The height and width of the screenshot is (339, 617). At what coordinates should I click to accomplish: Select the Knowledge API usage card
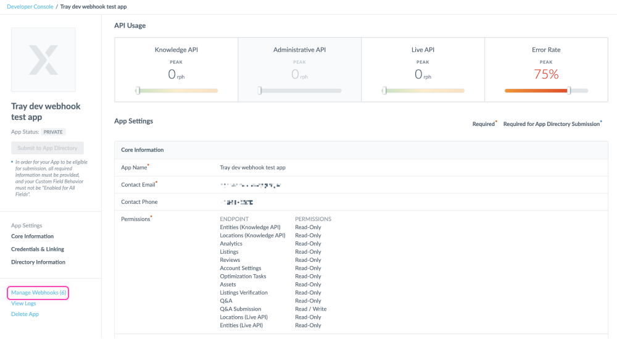pyautogui.click(x=176, y=69)
